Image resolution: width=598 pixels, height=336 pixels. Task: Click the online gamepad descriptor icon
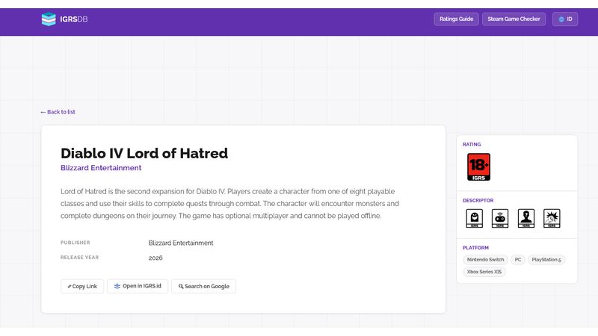point(500,218)
